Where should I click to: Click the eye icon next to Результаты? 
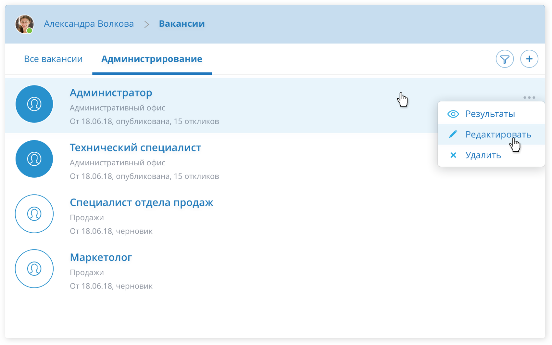point(453,114)
